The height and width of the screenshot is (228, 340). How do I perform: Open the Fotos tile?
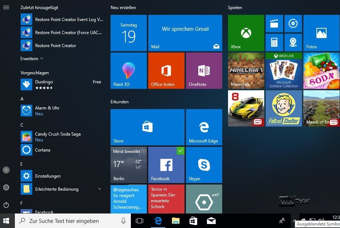click(322, 33)
